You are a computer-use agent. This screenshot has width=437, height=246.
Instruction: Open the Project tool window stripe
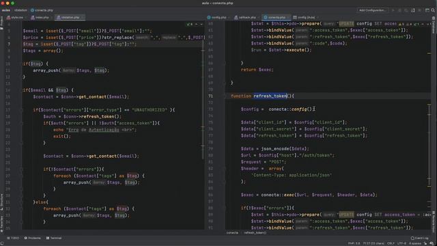pyautogui.click(x=1, y=23)
